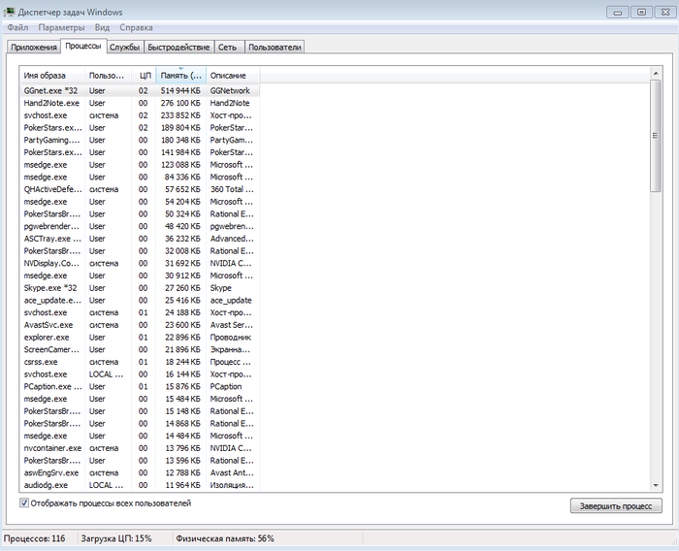Click the 514 944 КБ memory value

180,91
